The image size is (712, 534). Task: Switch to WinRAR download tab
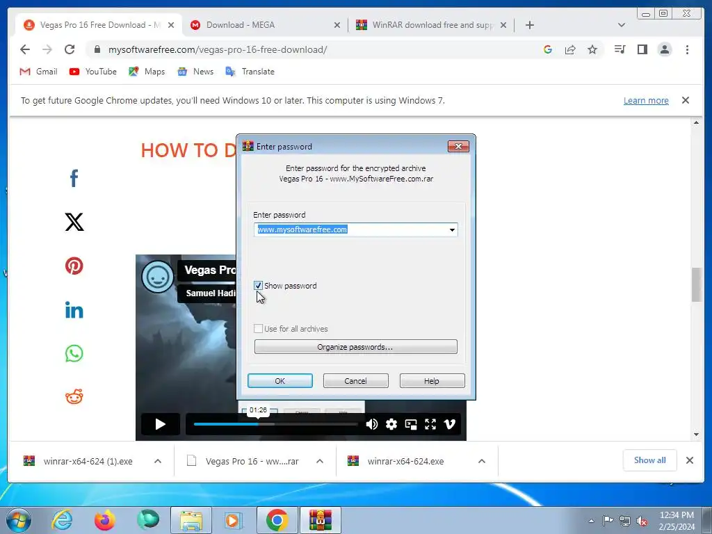431,25
